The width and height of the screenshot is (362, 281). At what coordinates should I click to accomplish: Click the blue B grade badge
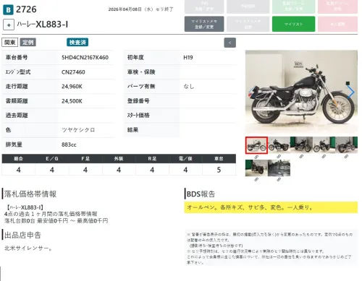[8, 10]
